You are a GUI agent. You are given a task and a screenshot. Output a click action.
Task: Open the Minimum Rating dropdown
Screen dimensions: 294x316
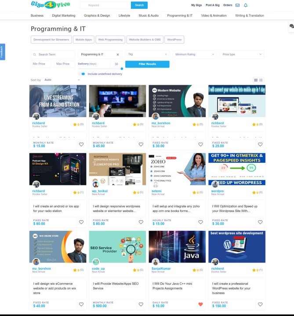[x=195, y=54]
